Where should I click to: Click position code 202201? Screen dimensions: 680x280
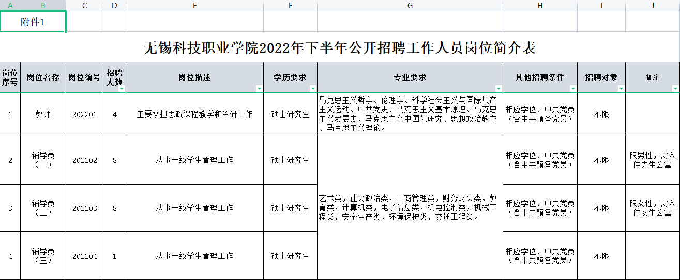click(85, 114)
